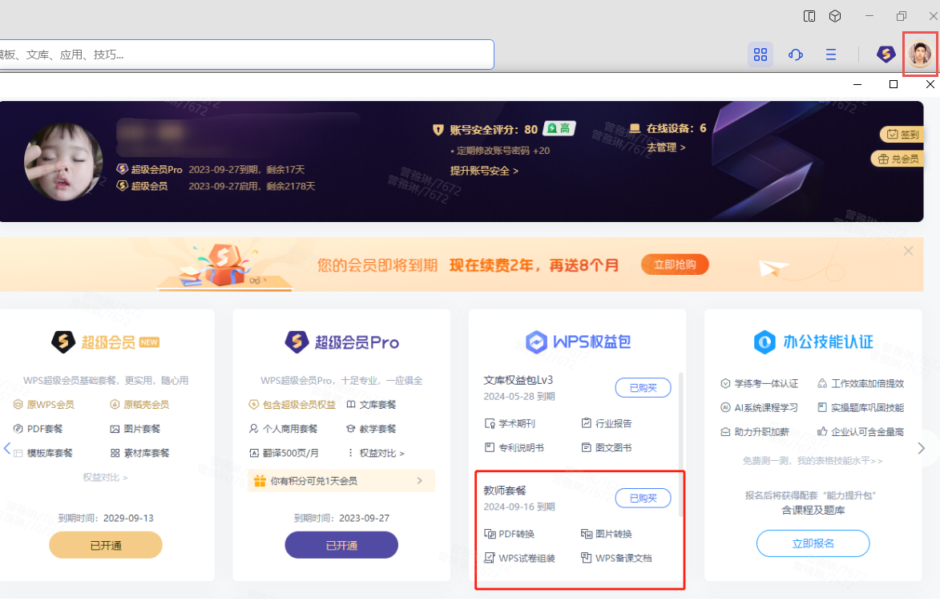
Task: Click the apps grid icon in toolbar
Action: point(760,55)
